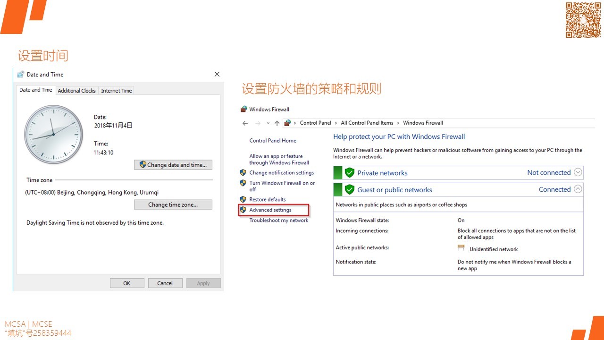Click Help protect your PC heading
Viewport: 604px width, 340px height.
coord(399,136)
